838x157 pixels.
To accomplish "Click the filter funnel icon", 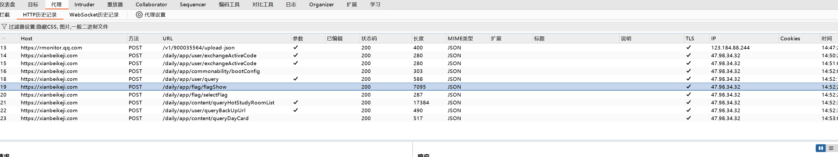I will pyautogui.click(x=4, y=26).
